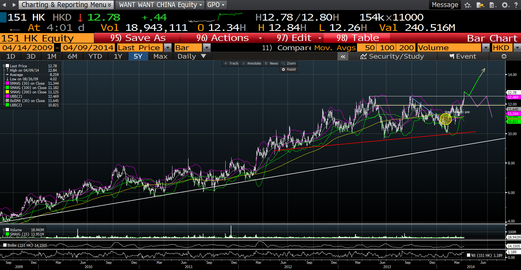
Task: Click the Save As button
Action: point(138,38)
